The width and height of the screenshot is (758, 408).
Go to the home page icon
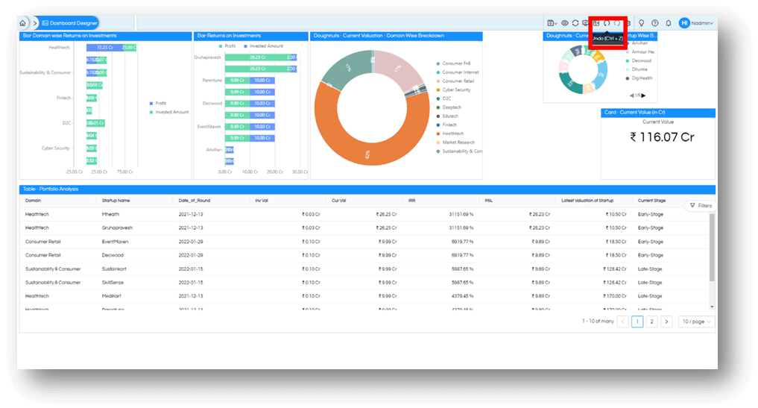click(x=22, y=22)
